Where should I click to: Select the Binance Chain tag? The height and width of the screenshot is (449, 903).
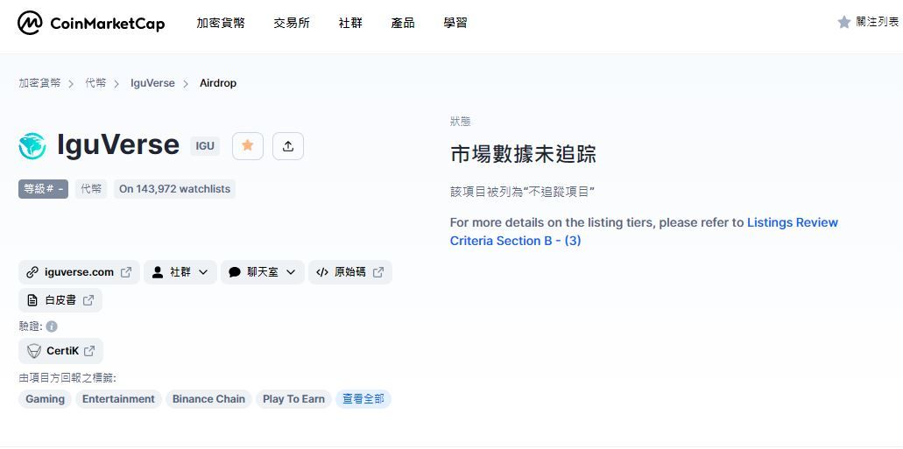click(208, 399)
